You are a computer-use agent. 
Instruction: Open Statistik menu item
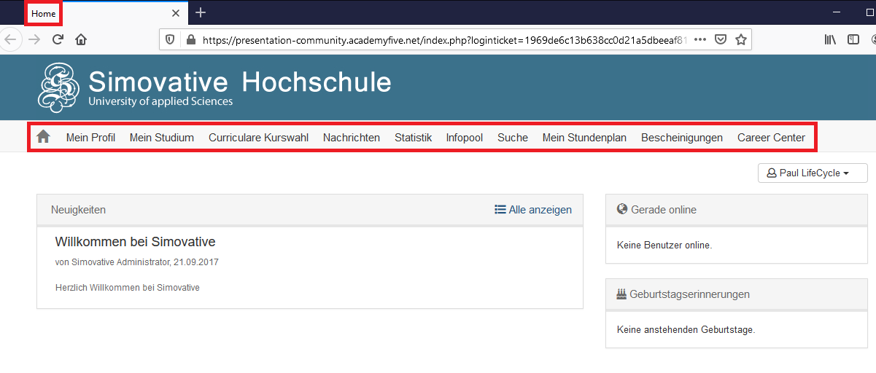coord(413,138)
